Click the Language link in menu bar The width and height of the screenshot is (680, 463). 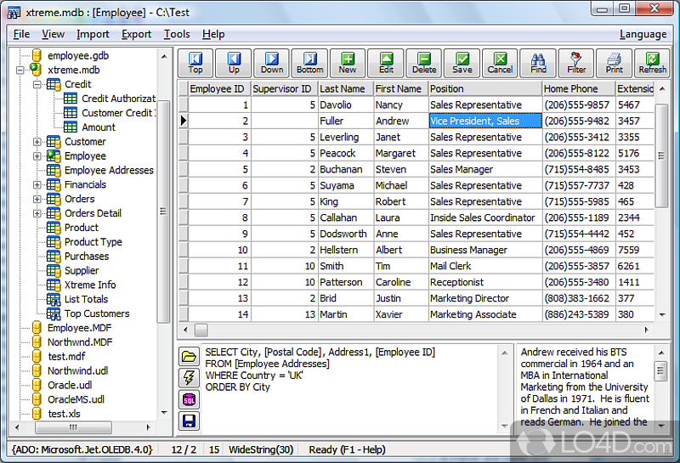click(x=643, y=34)
